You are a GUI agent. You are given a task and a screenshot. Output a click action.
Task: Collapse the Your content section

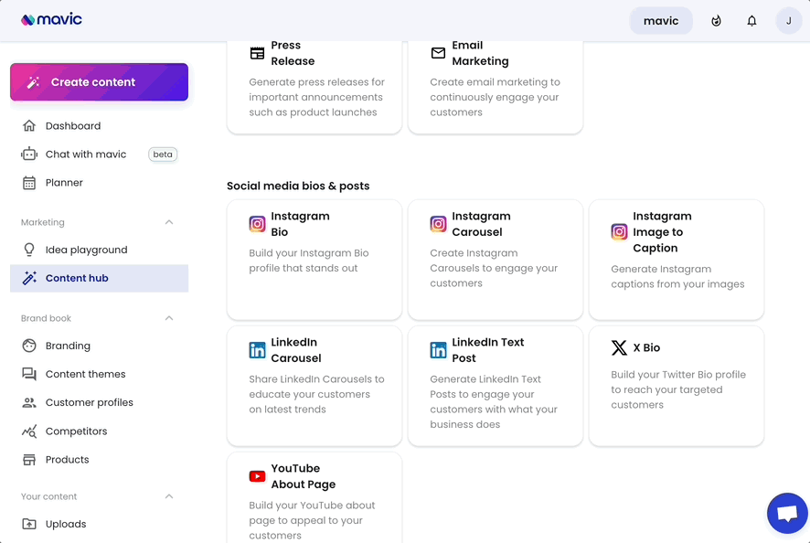point(169,496)
